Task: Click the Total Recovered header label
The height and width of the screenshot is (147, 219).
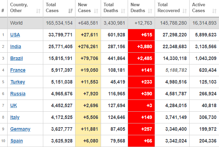Action: (x=168, y=8)
